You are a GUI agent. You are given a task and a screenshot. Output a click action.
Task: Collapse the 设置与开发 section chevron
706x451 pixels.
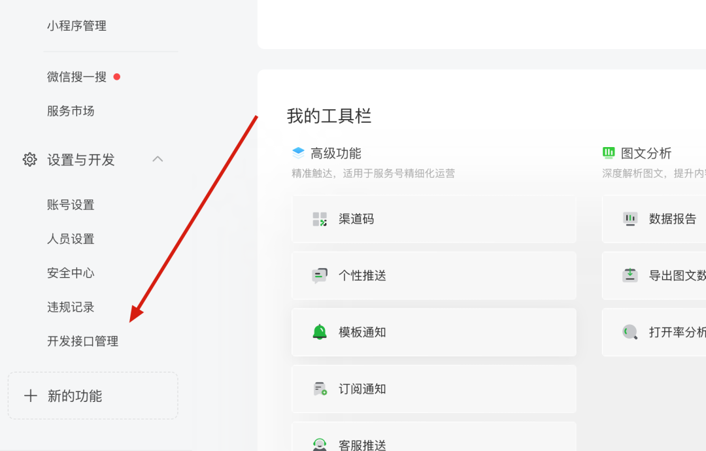click(x=158, y=159)
